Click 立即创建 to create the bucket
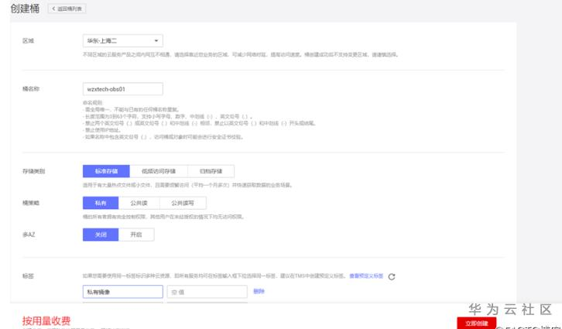The height and width of the screenshot is (329, 562). point(477,323)
